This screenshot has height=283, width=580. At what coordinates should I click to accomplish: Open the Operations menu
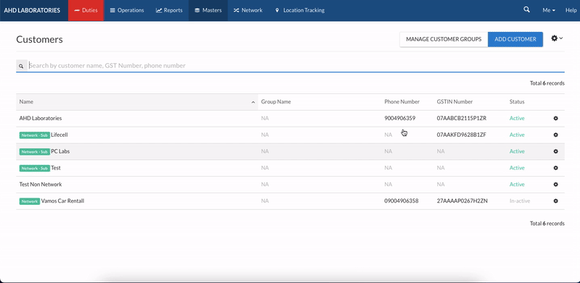(127, 10)
